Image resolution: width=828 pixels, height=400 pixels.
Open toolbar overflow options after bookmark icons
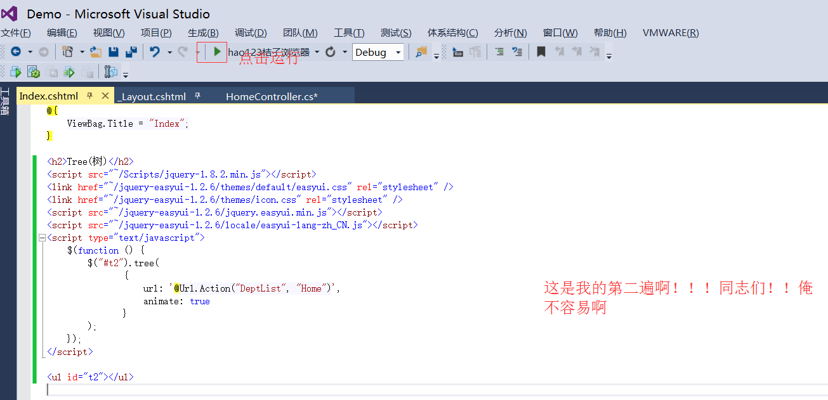pos(609,56)
